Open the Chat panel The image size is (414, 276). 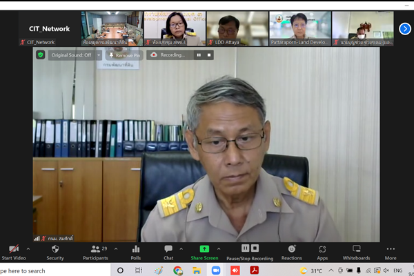click(x=168, y=253)
